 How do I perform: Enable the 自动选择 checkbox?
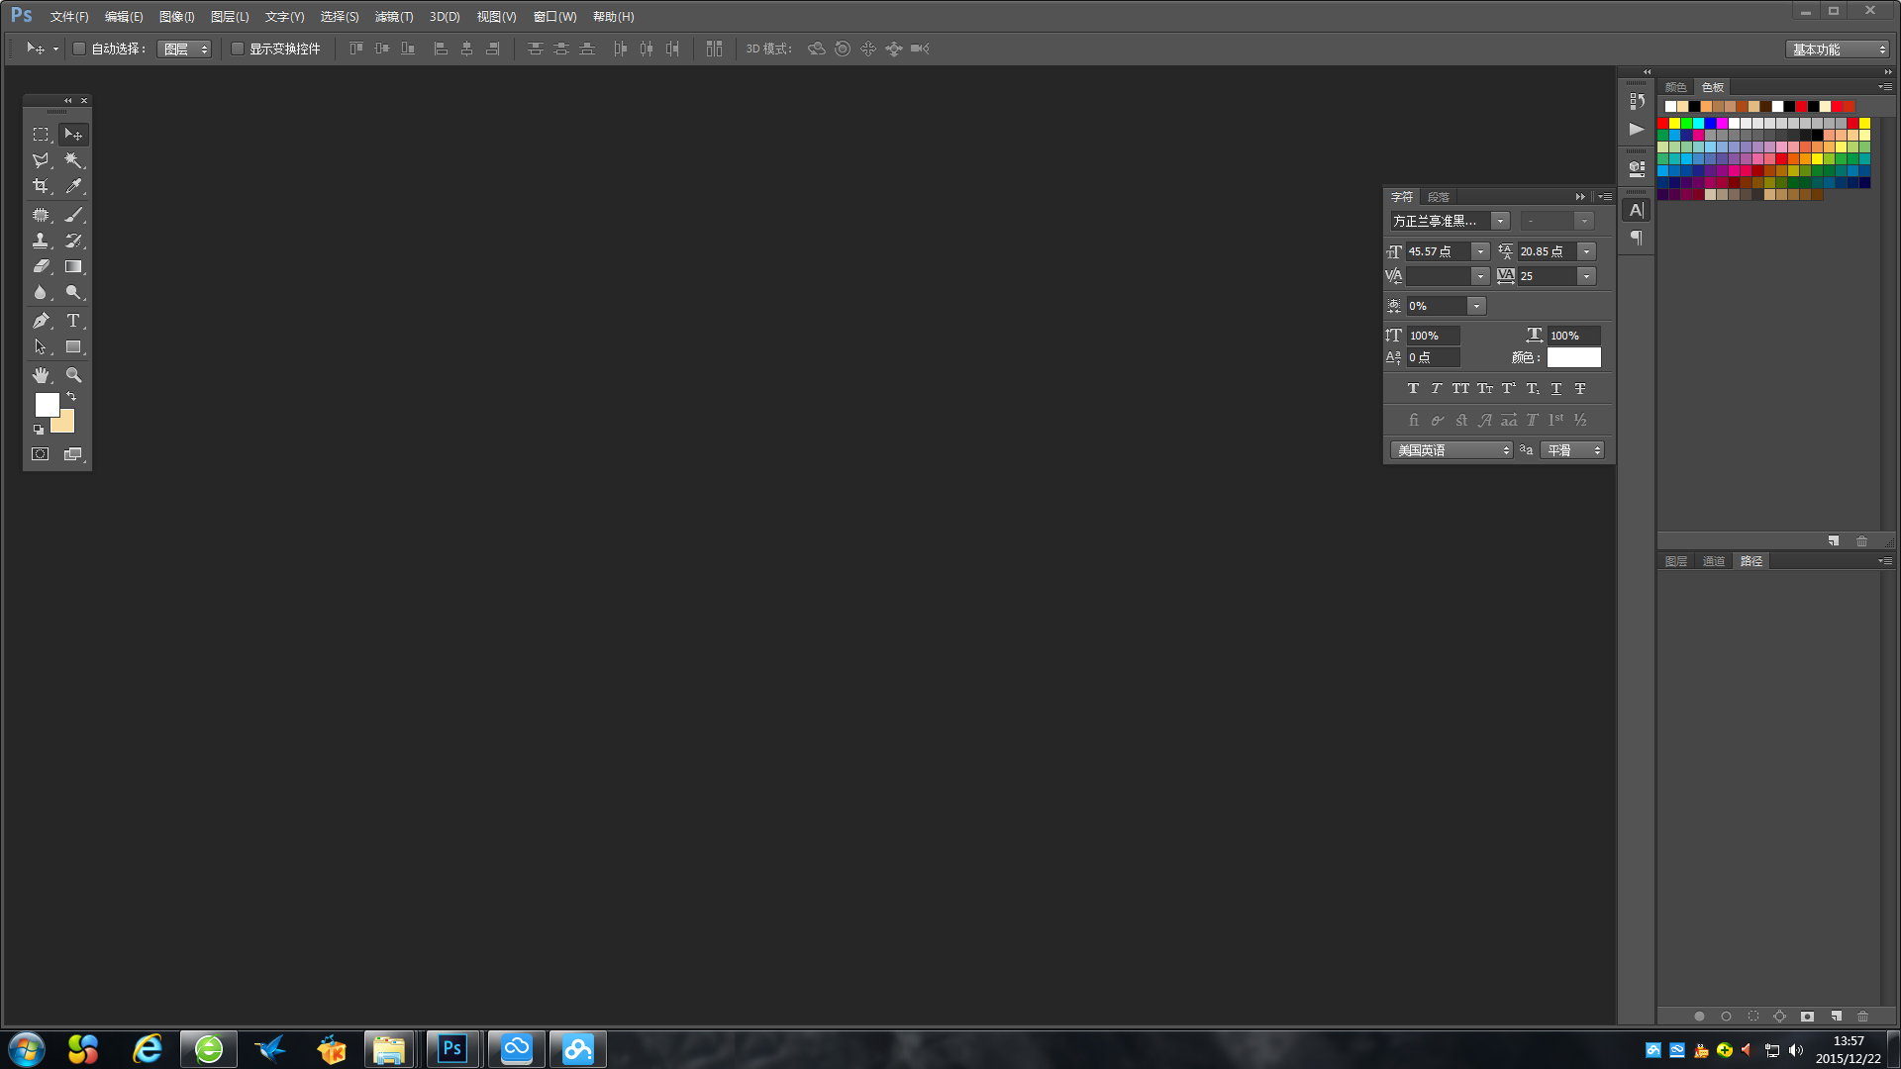[x=79, y=49]
